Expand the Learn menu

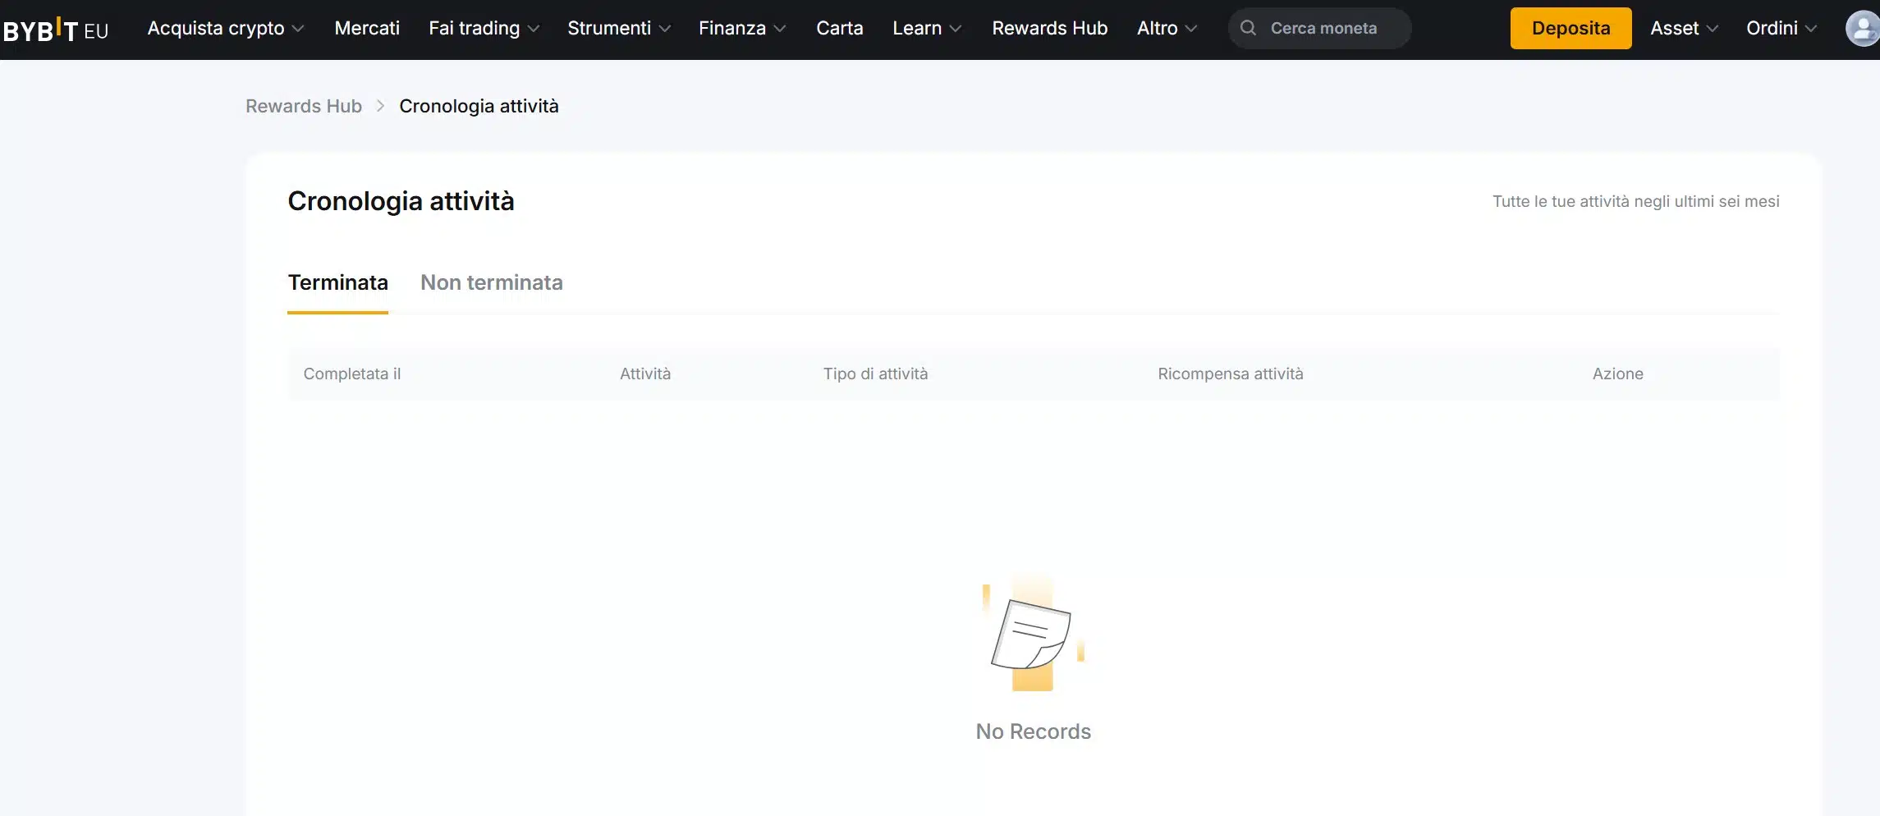(x=927, y=28)
